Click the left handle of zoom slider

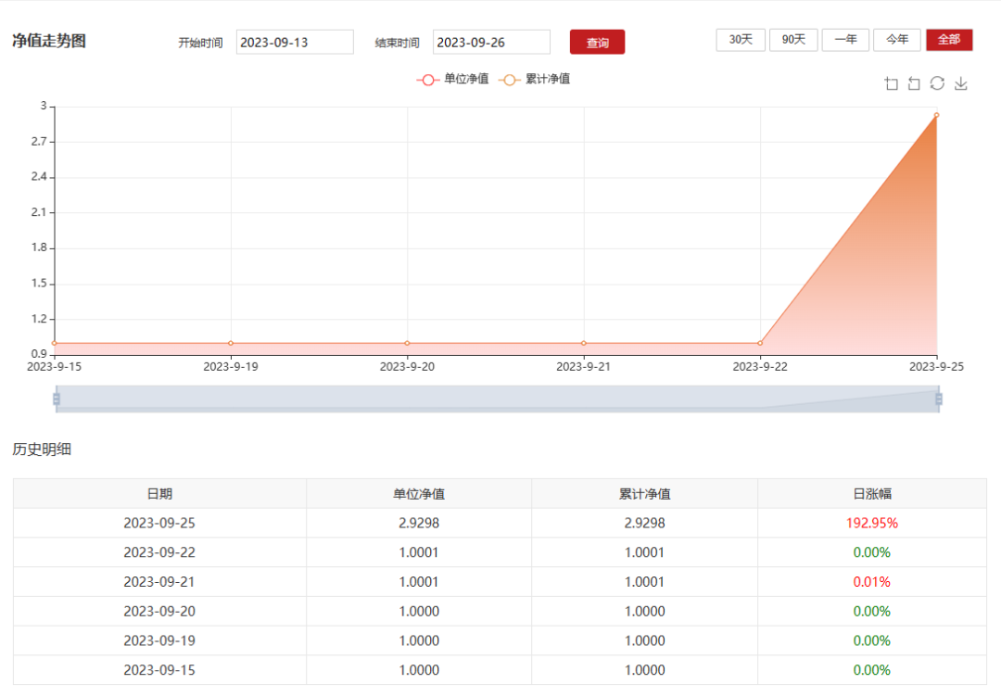point(57,399)
